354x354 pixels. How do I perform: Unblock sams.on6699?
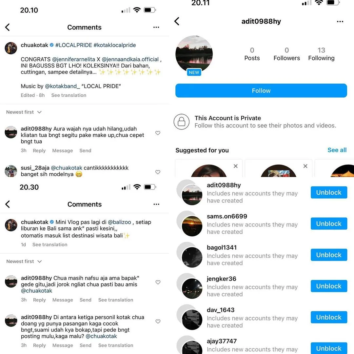pyautogui.click(x=329, y=224)
